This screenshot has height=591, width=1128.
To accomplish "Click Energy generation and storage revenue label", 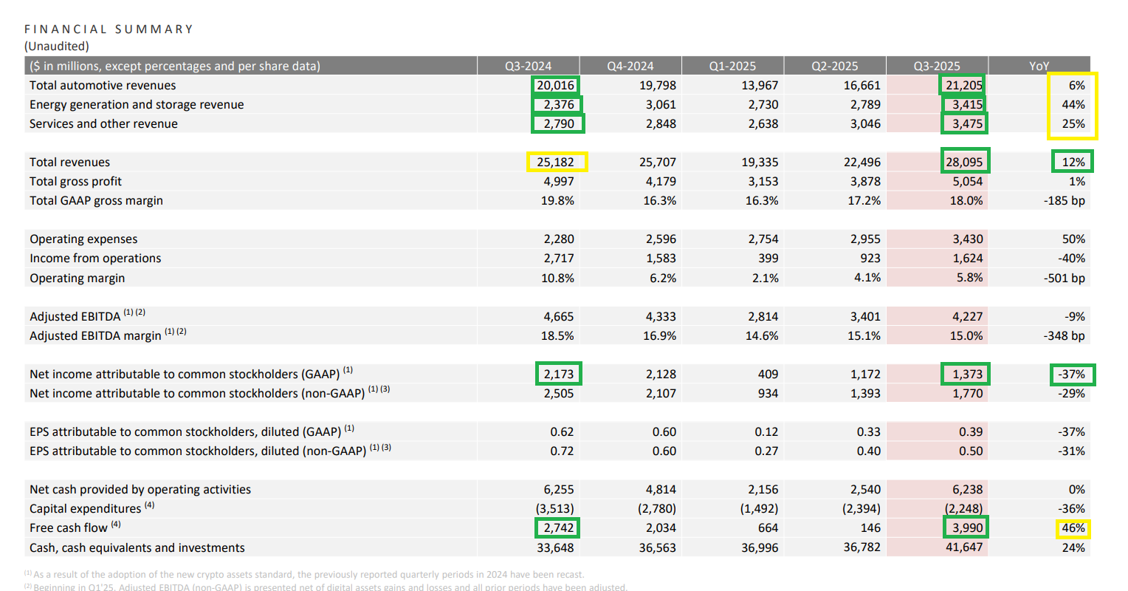I will 137,105.
